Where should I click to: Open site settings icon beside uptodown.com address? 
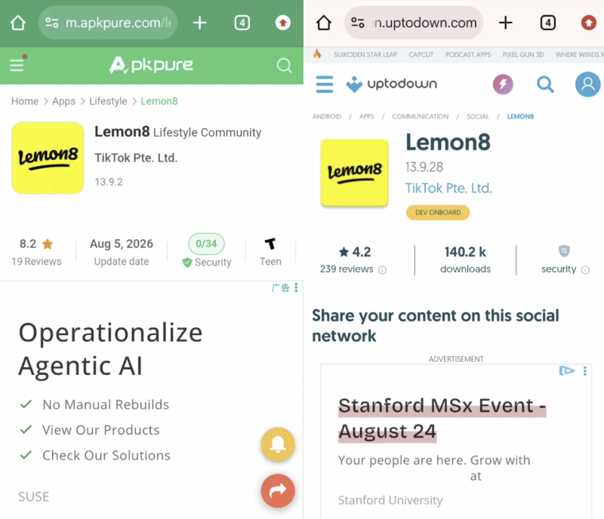(x=357, y=23)
